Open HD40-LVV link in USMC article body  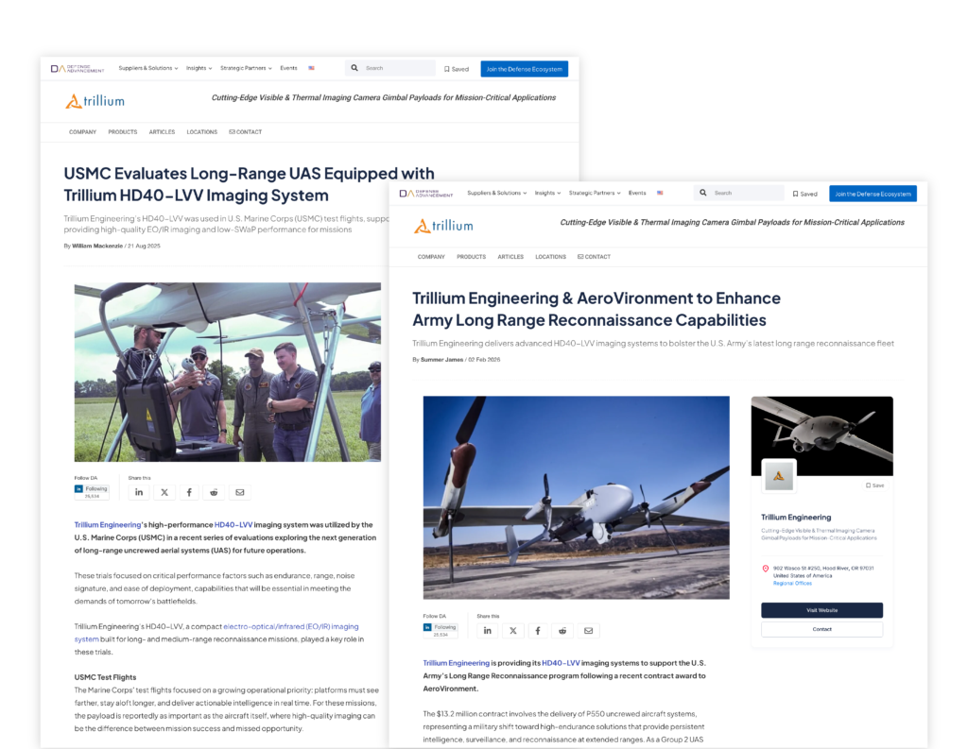pos(233,525)
